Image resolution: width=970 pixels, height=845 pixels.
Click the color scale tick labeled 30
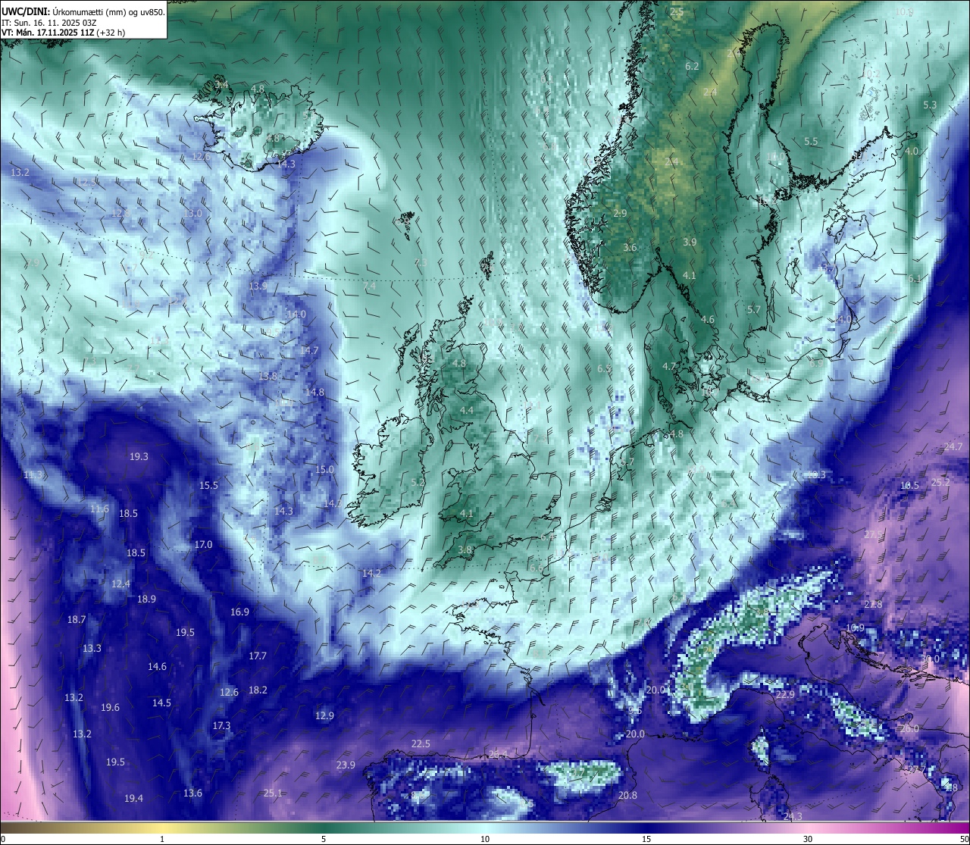(808, 838)
